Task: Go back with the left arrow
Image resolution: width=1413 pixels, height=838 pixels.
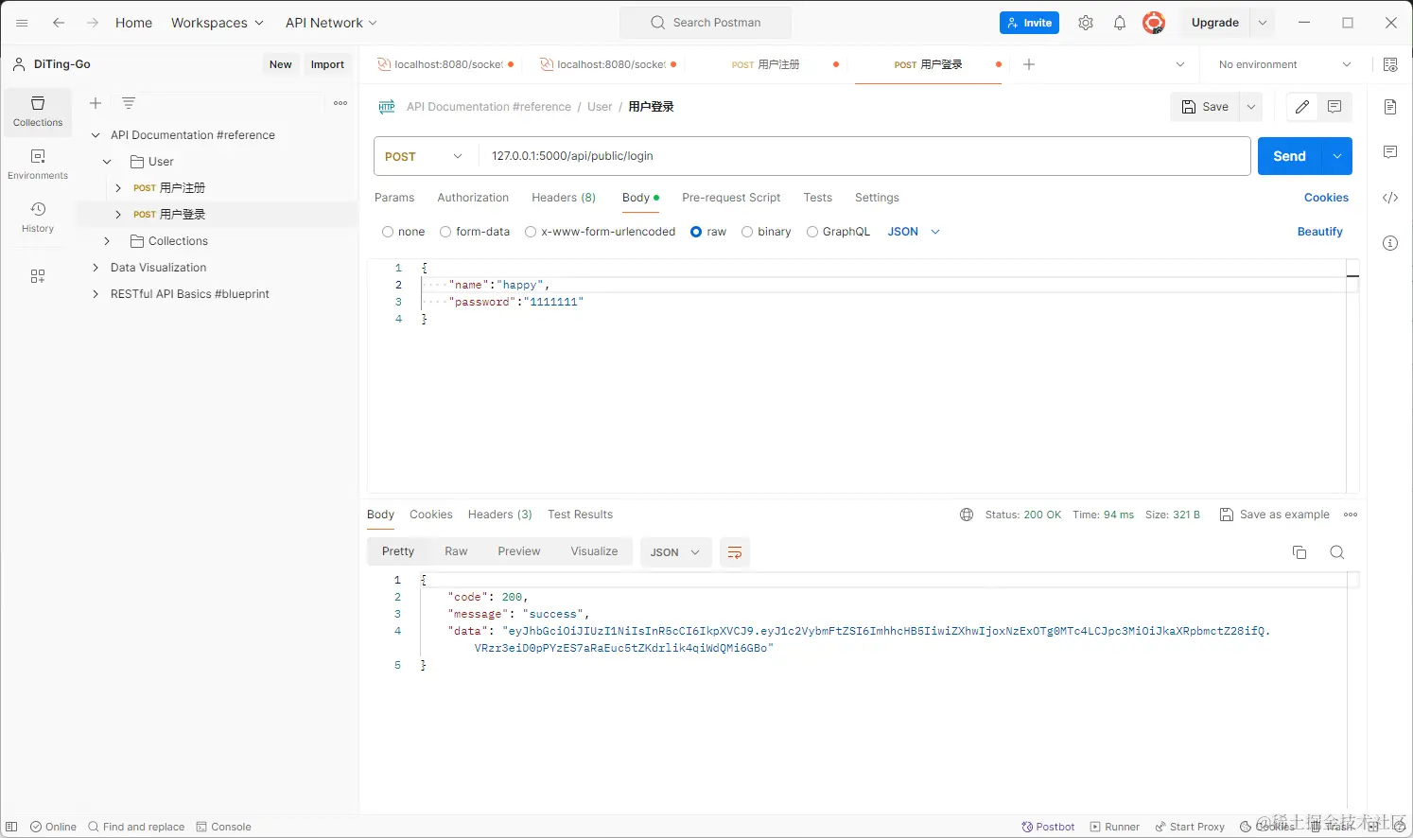Action: pyautogui.click(x=59, y=23)
